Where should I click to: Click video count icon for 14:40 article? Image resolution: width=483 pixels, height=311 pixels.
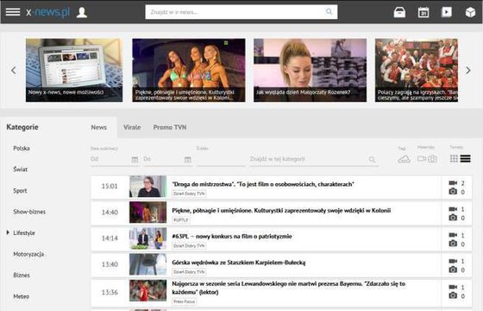click(x=453, y=209)
